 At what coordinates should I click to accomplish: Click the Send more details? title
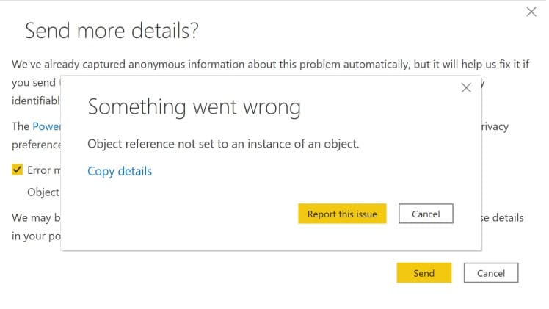112,32
